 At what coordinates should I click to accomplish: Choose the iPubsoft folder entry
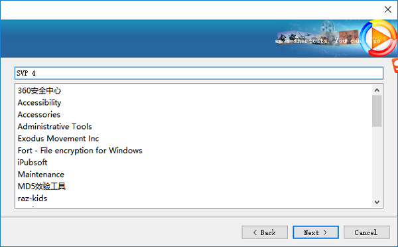point(33,163)
